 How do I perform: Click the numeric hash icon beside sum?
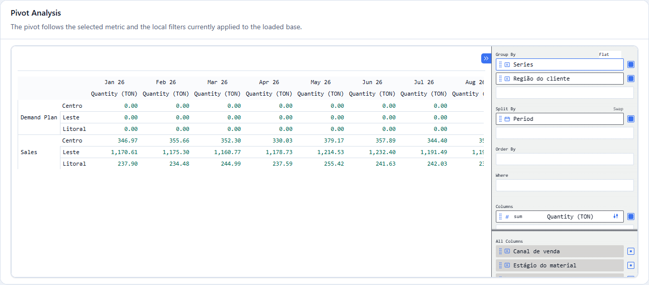507,217
